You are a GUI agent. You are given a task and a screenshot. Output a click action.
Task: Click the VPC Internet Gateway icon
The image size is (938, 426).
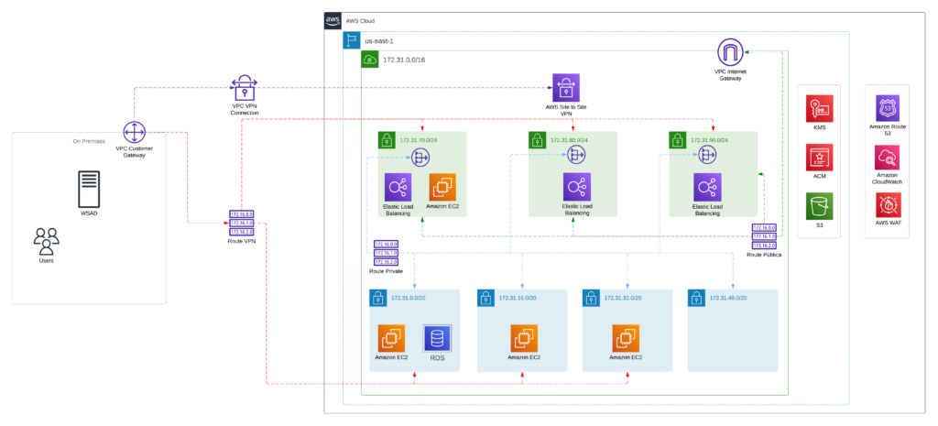pyautogui.click(x=730, y=52)
